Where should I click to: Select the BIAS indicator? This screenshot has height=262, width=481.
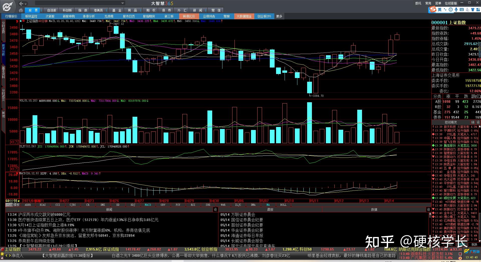pos(43,205)
